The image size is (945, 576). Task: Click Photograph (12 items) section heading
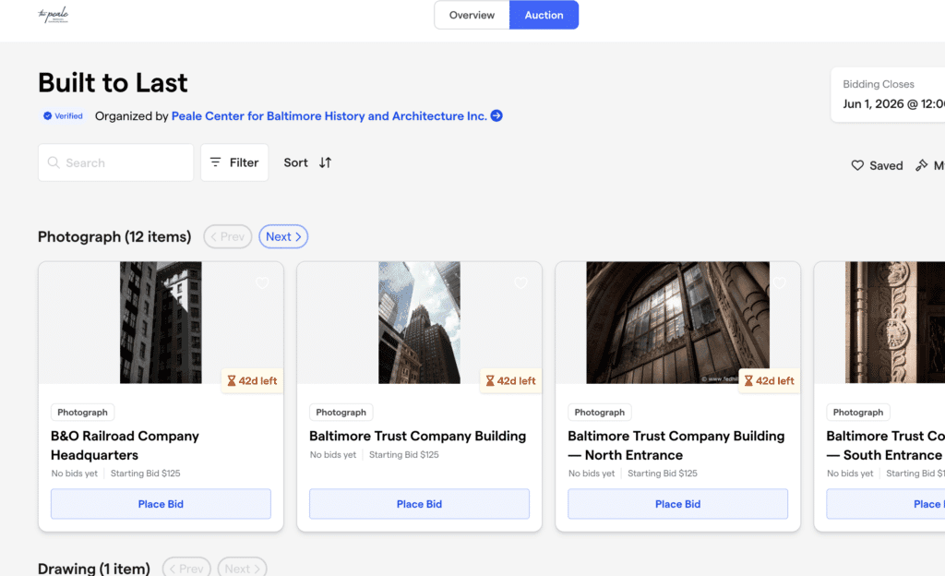(x=114, y=237)
